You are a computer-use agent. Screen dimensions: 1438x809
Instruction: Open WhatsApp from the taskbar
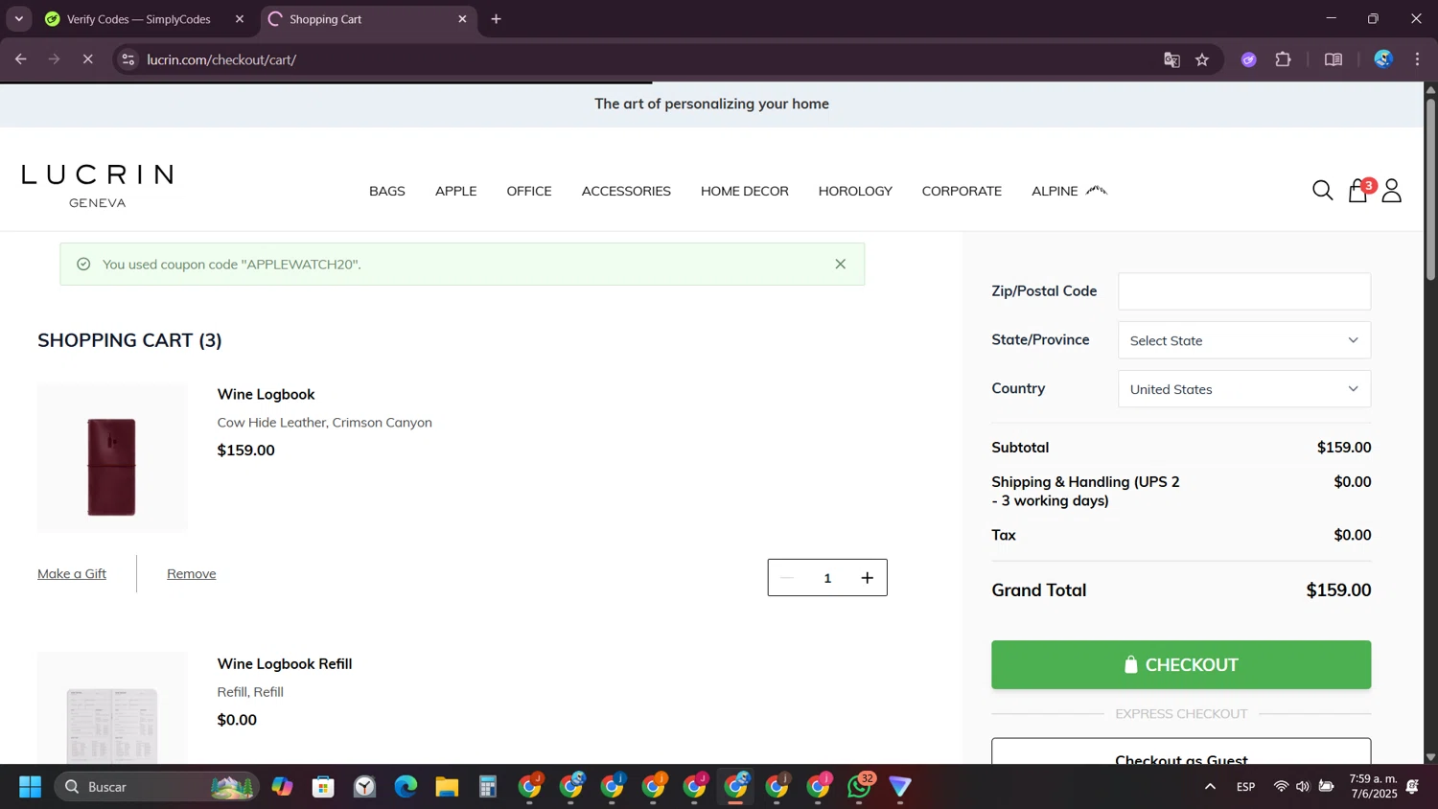[860, 786]
